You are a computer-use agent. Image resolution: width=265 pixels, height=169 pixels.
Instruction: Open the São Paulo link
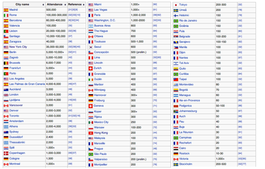coord(101,154)
